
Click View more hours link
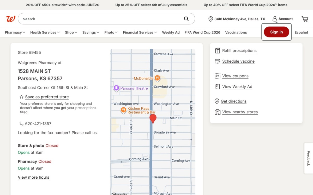(33, 177)
